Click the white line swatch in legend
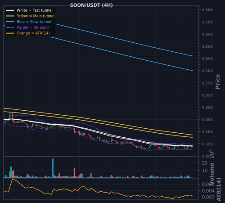The height and width of the screenshot is (203, 225). 10,10
